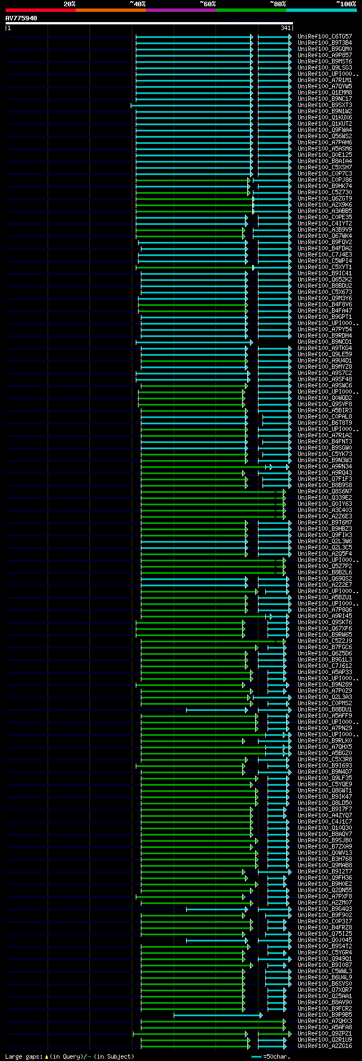Select the UniRef100_Q9M3Y6 label

tap(325, 298)
